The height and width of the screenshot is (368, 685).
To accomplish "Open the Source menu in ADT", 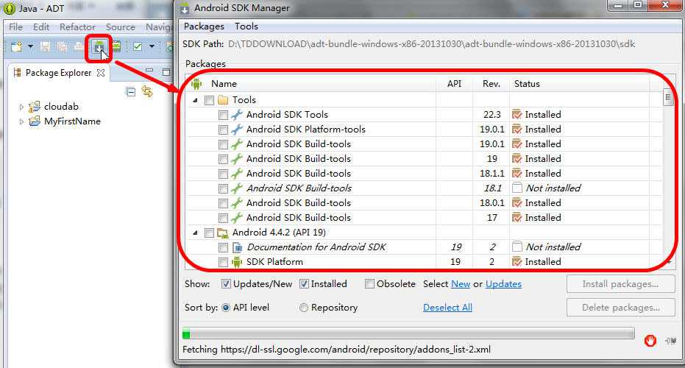I will [x=120, y=27].
